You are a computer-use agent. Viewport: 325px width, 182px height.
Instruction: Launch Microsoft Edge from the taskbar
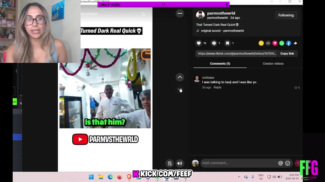[x=110, y=177]
